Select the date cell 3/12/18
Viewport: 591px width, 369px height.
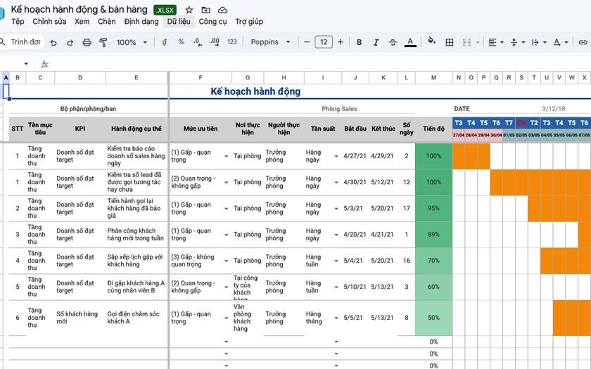point(553,109)
